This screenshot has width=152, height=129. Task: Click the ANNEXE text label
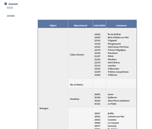[x=11, y=16]
